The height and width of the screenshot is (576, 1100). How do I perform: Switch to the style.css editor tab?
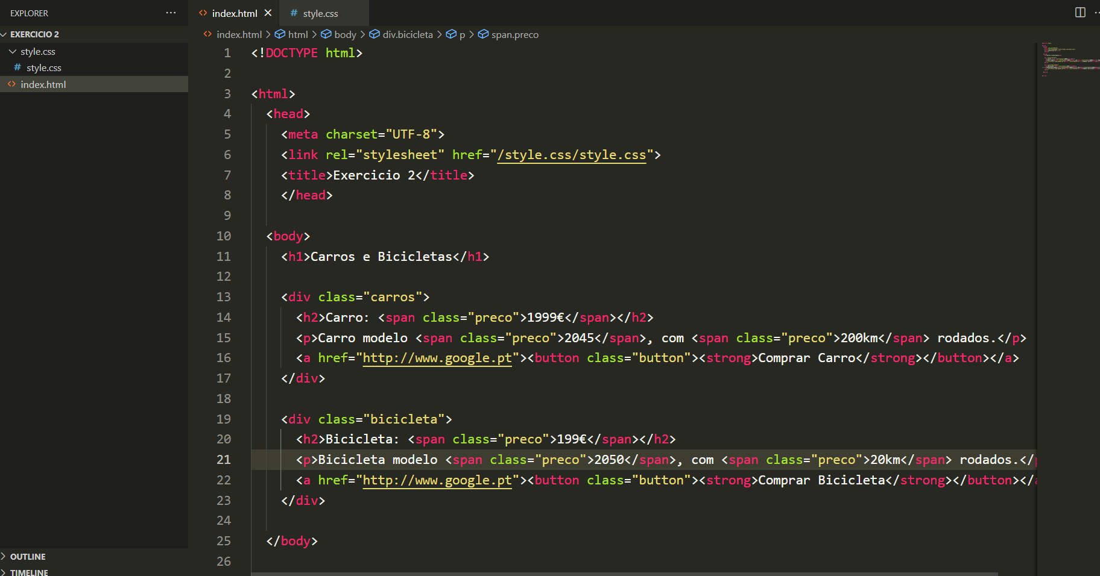click(x=320, y=13)
